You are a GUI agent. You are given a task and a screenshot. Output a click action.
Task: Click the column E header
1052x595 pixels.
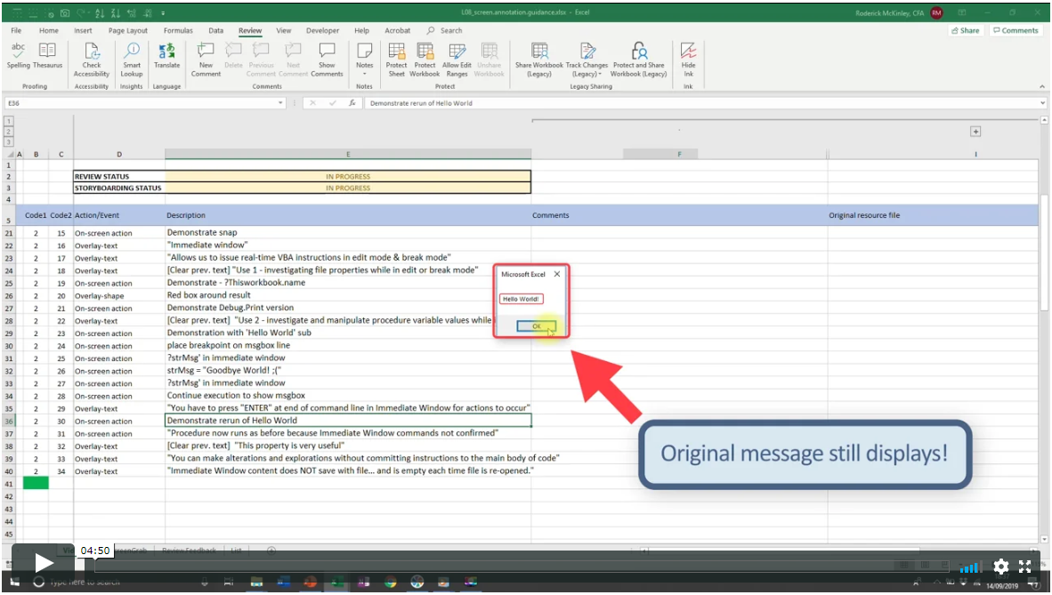coord(347,154)
